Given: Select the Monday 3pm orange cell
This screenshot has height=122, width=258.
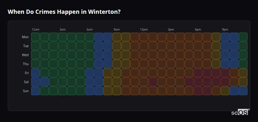Looking at the screenshot, I should [171, 37].
